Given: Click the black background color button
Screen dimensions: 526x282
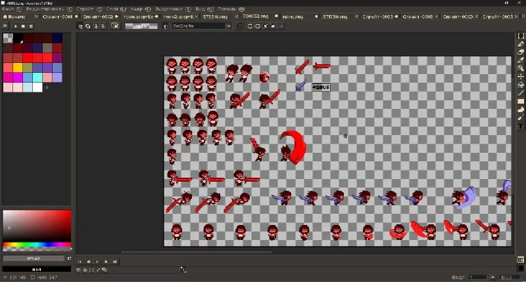Looking at the screenshot, I should pos(37,270).
